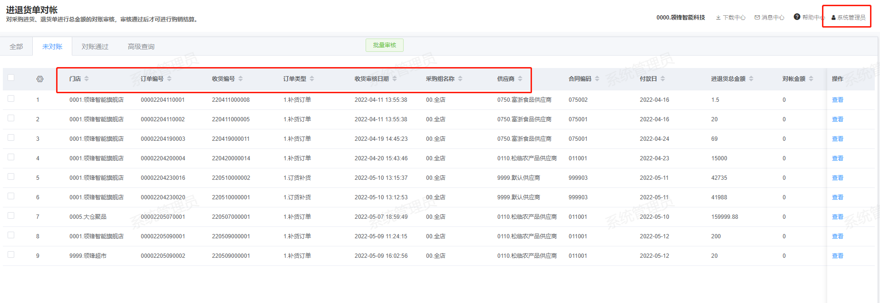The height and width of the screenshot is (303, 880).
Task: Select the checkbox for row 5
Action: click(x=11, y=177)
